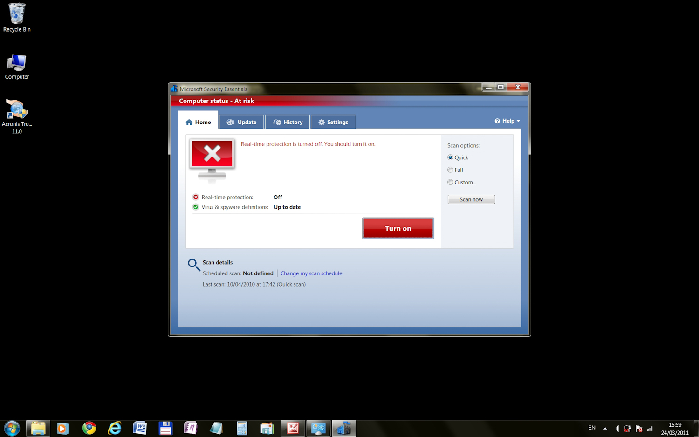The height and width of the screenshot is (437, 699).
Task: Click the taskbar clock and date
Action: click(674, 429)
